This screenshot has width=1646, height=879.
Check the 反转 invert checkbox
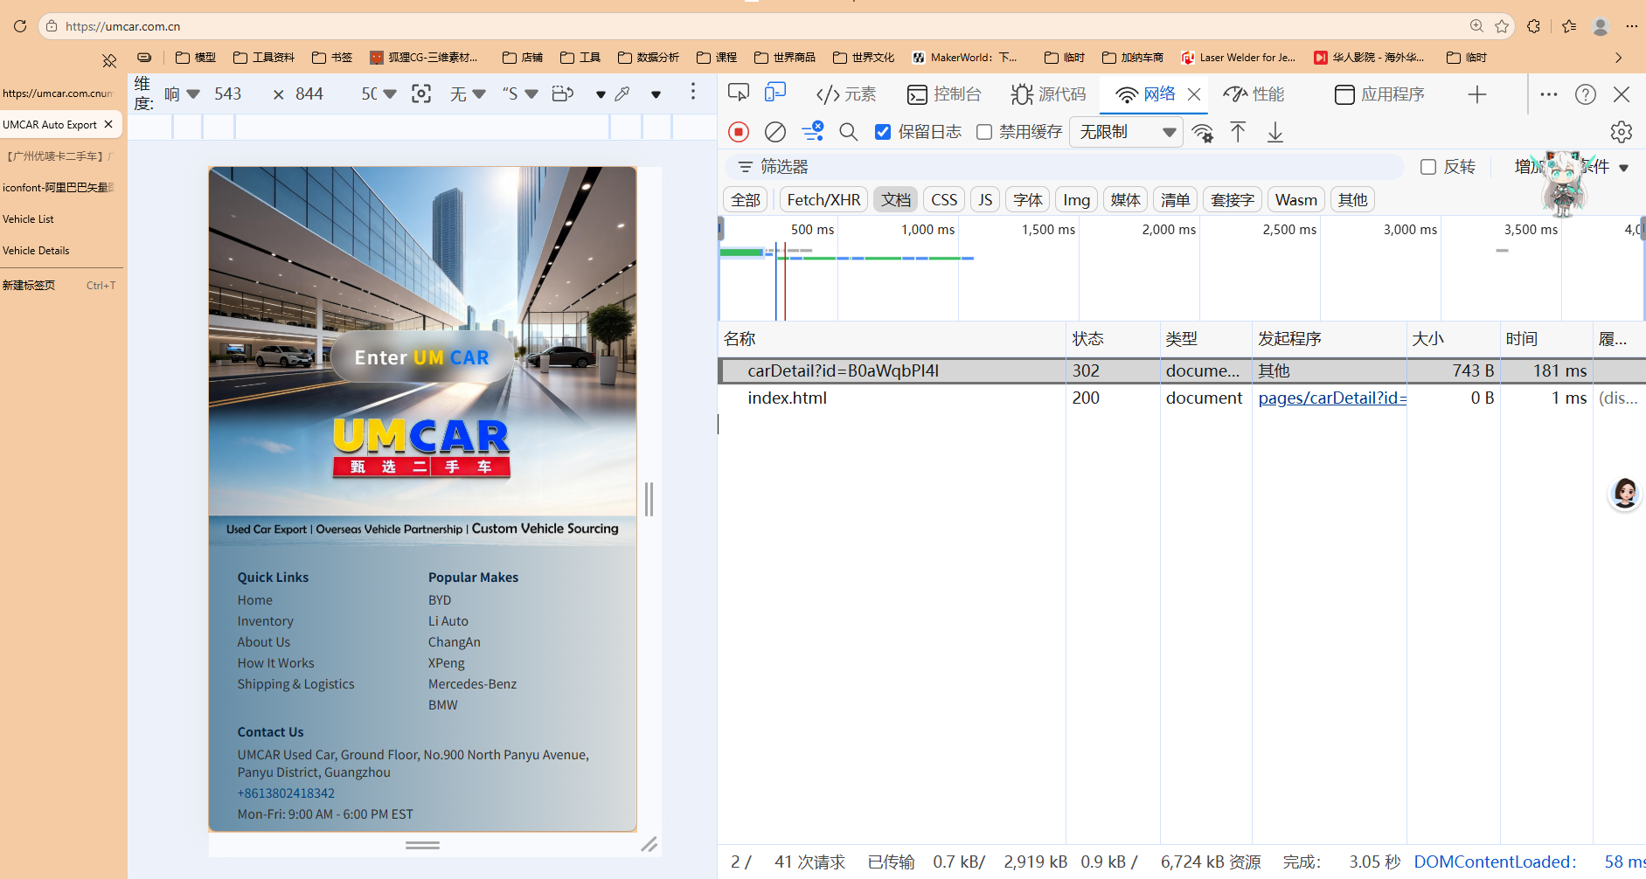point(1428,167)
